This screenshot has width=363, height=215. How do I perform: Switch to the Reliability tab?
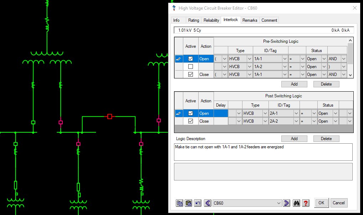[x=211, y=20]
